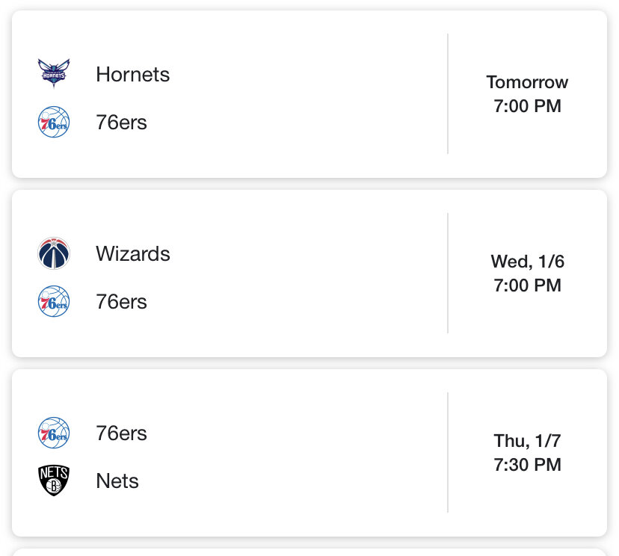Click the 7:00 PM time under Wed, 1/6
619x556 pixels.
click(527, 285)
